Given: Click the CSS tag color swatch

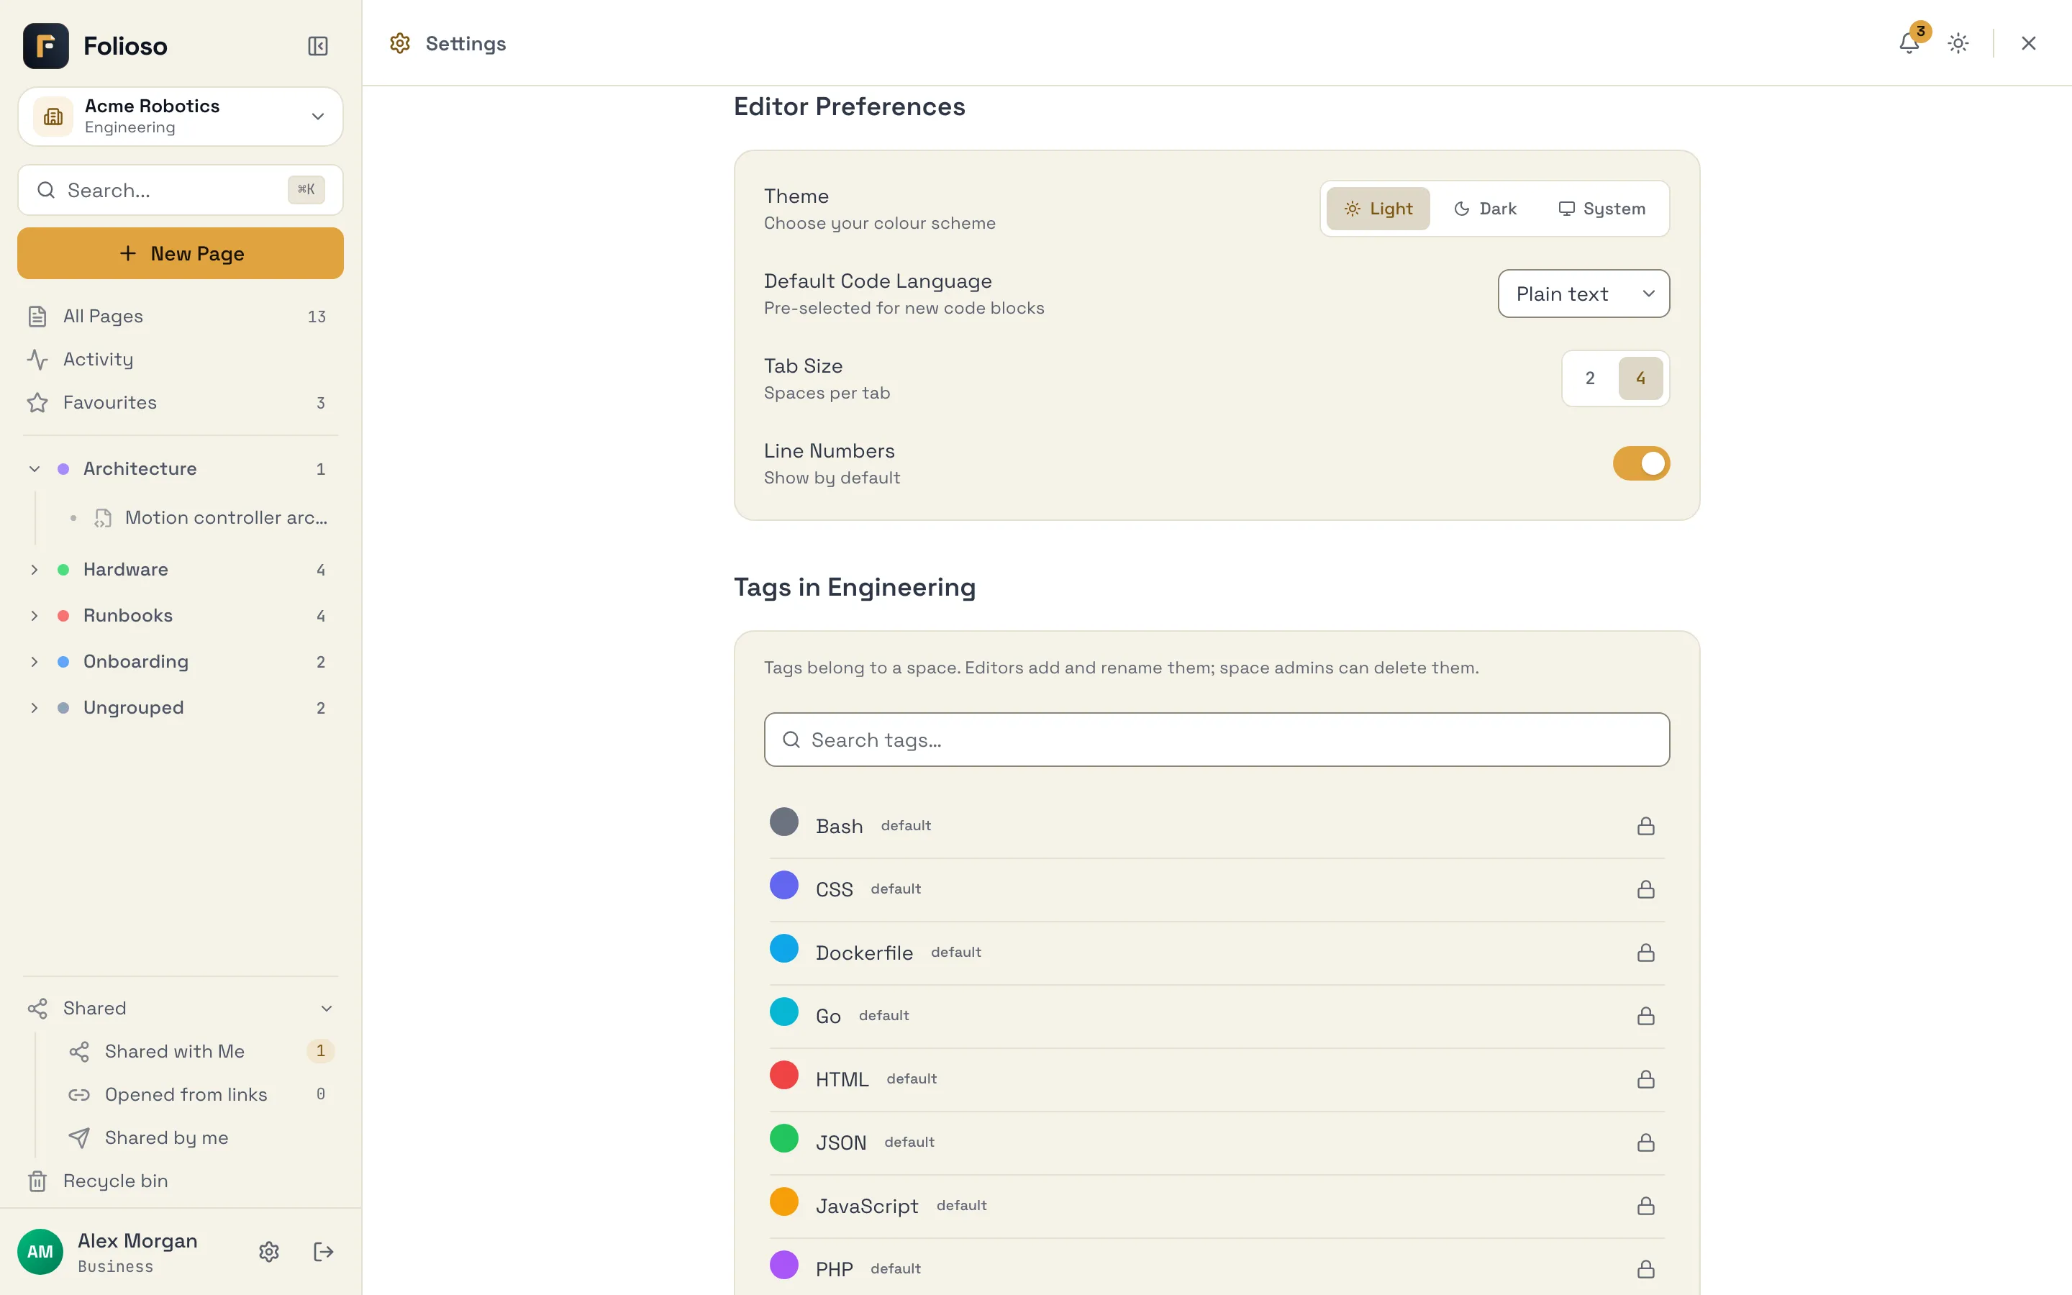Looking at the screenshot, I should 783,886.
